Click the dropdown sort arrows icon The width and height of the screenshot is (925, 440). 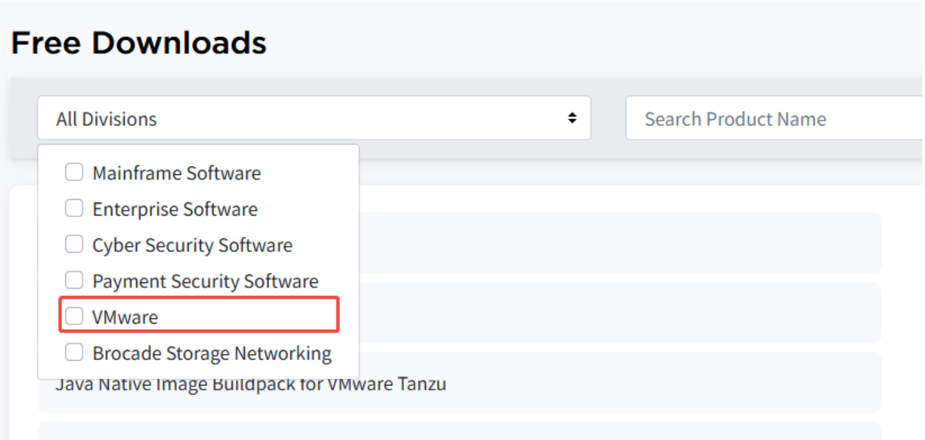tap(572, 118)
